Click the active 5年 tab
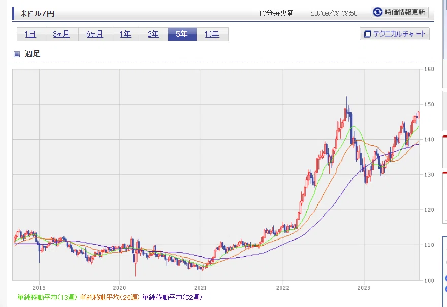The image size is (447, 307). (182, 34)
